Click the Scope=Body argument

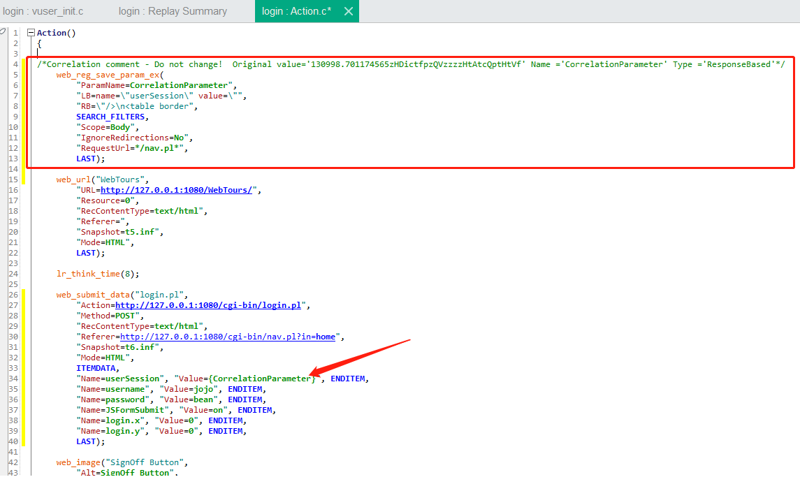[107, 127]
